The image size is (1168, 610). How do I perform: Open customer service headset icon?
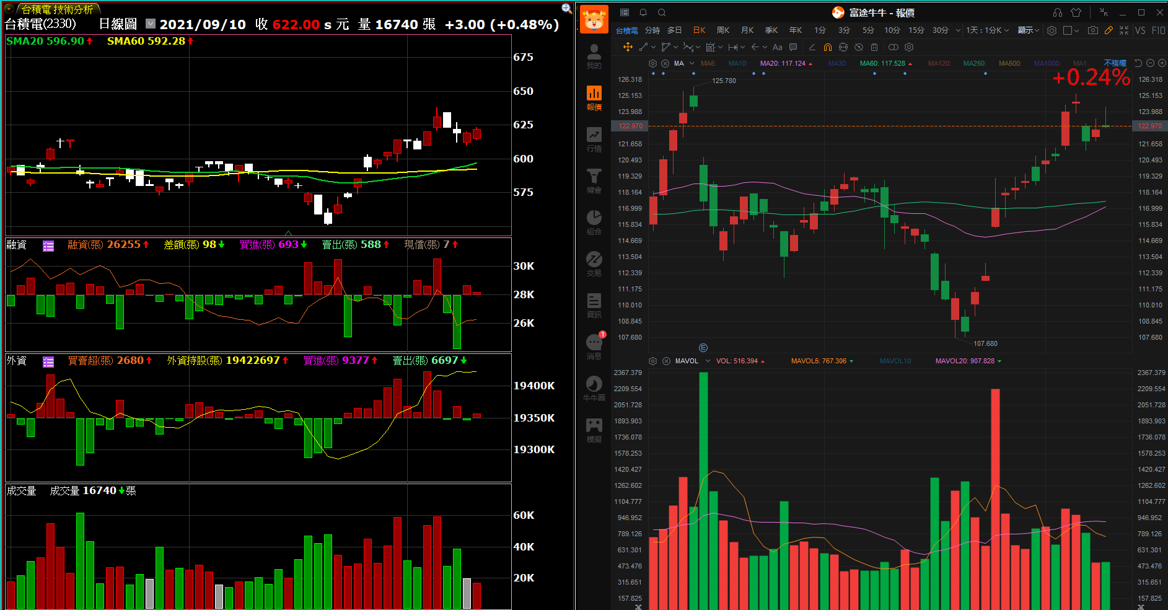click(1058, 12)
